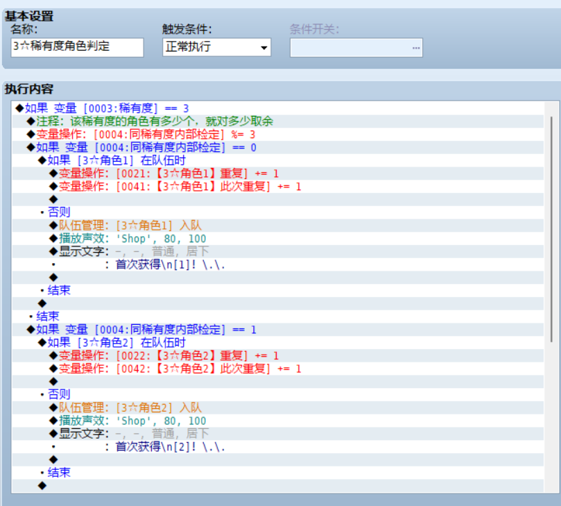Select the empty line below '首次获得\n[2]! \.\.'
This screenshot has width=561, height=506.
(278, 459)
